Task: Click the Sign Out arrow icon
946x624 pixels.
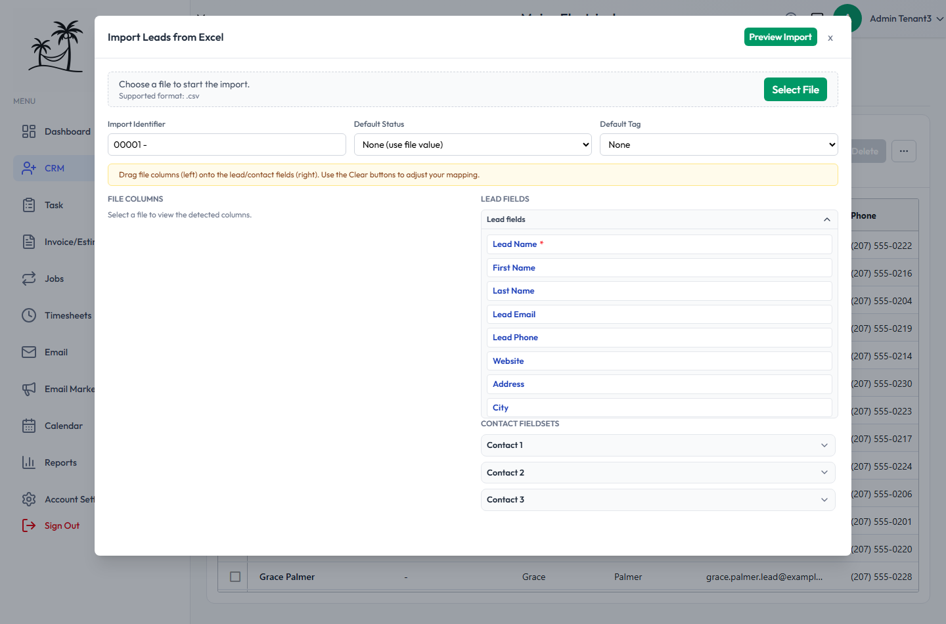Action: click(x=29, y=525)
